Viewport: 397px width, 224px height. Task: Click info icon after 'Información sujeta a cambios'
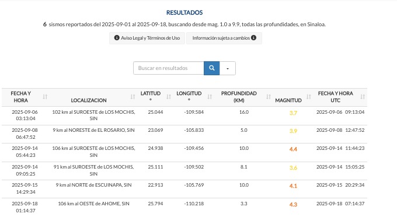point(253,38)
